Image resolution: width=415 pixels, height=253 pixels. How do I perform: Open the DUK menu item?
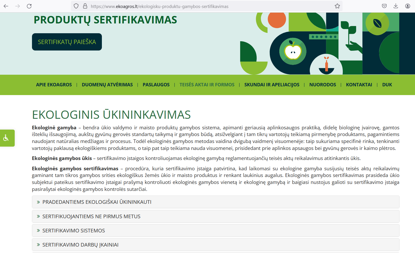(387, 85)
